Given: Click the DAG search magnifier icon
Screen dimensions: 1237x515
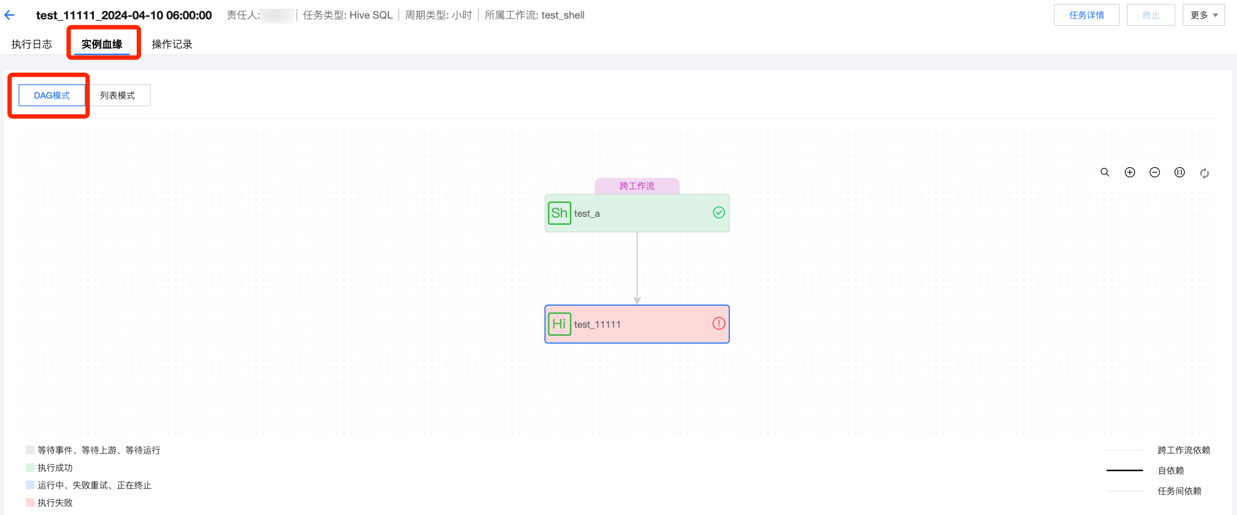Looking at the screenshot, I should (1105, 172).
